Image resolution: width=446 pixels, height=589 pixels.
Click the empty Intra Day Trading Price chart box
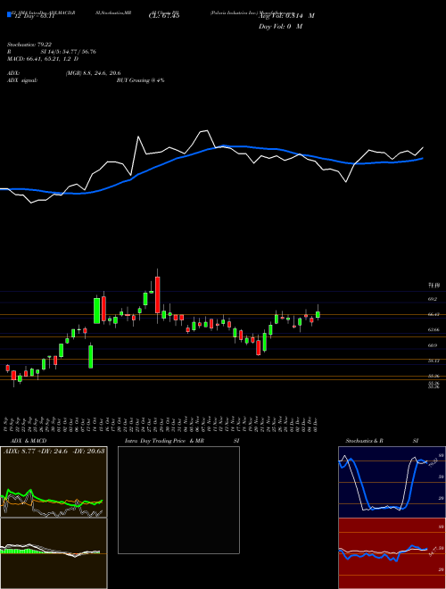(178, 500)
